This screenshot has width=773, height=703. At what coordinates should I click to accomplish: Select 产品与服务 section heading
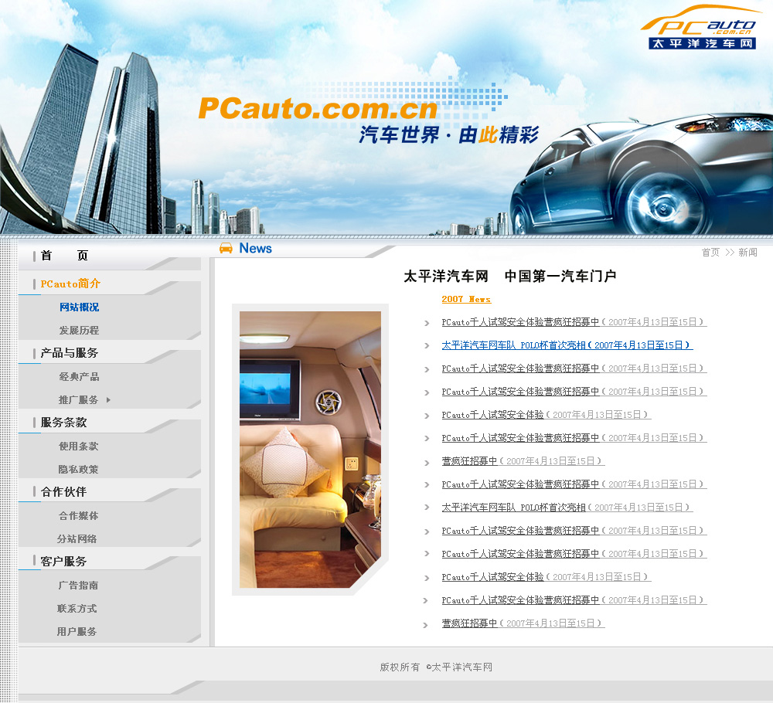point(70,353)
